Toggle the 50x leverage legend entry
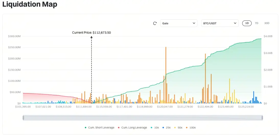 pyautogui.click(x=178, y=128)
